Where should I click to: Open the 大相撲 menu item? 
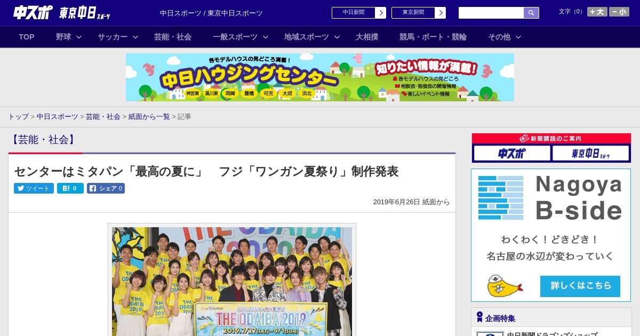(x=367, y=37)
